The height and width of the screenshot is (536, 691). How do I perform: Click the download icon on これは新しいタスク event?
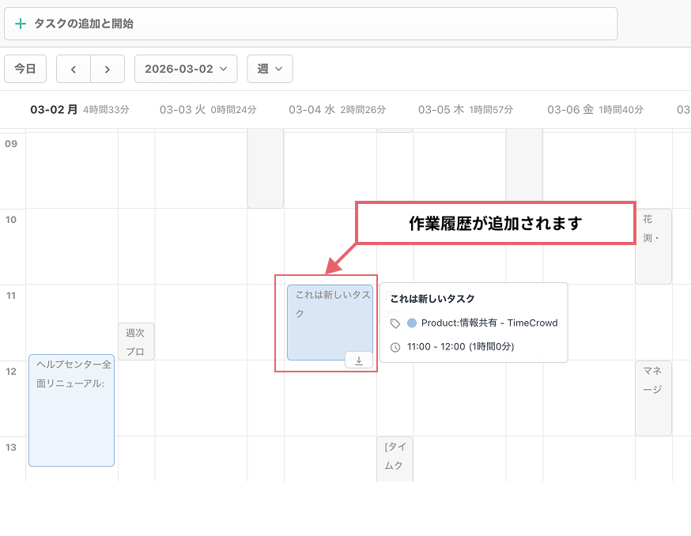click(358, 359)
